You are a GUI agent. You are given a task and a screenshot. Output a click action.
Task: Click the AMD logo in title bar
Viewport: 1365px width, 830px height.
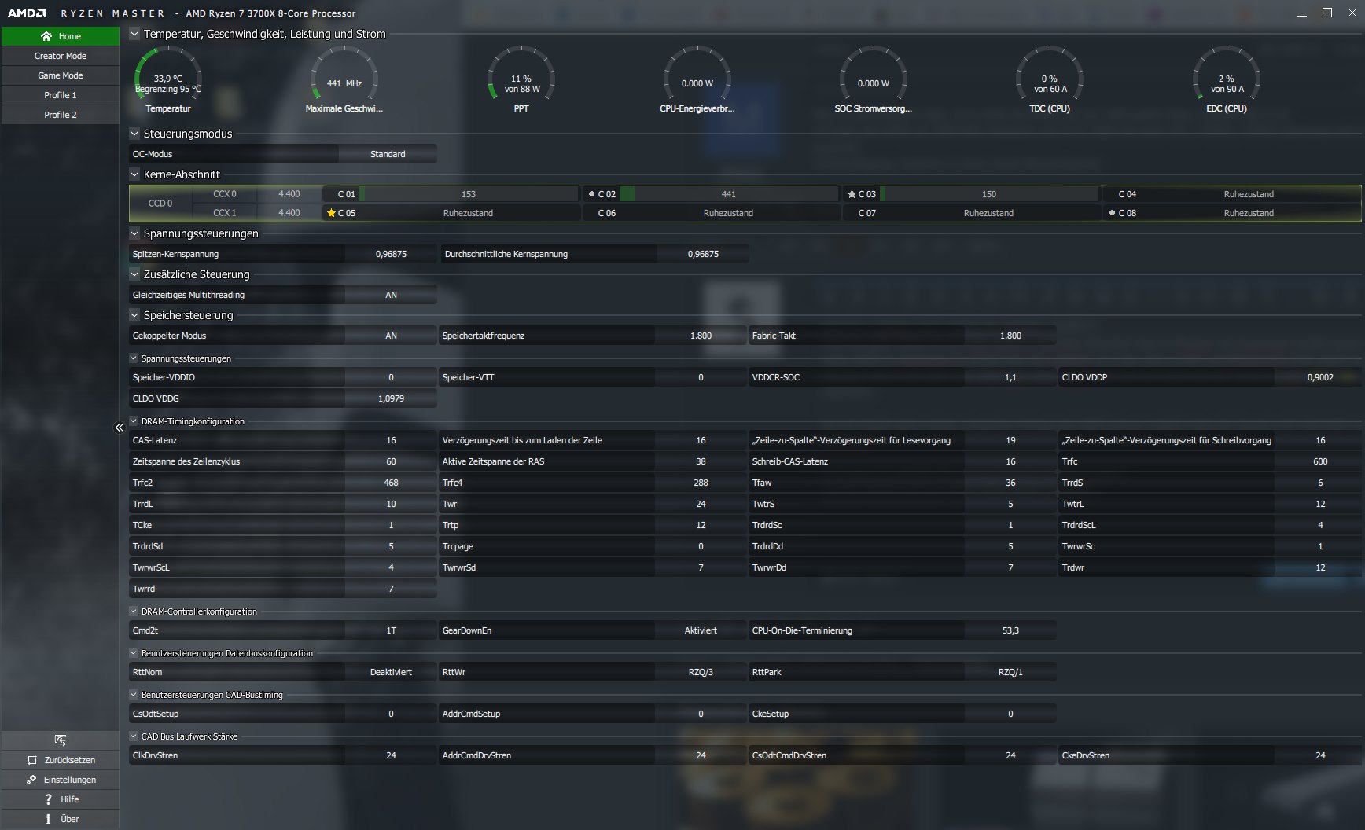click(27, 13)
